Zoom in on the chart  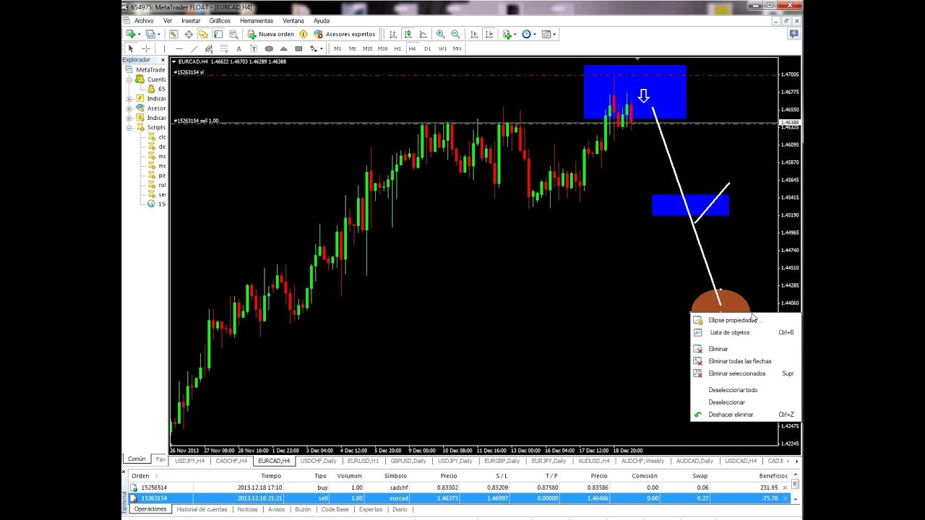click(x=440, y=34)
